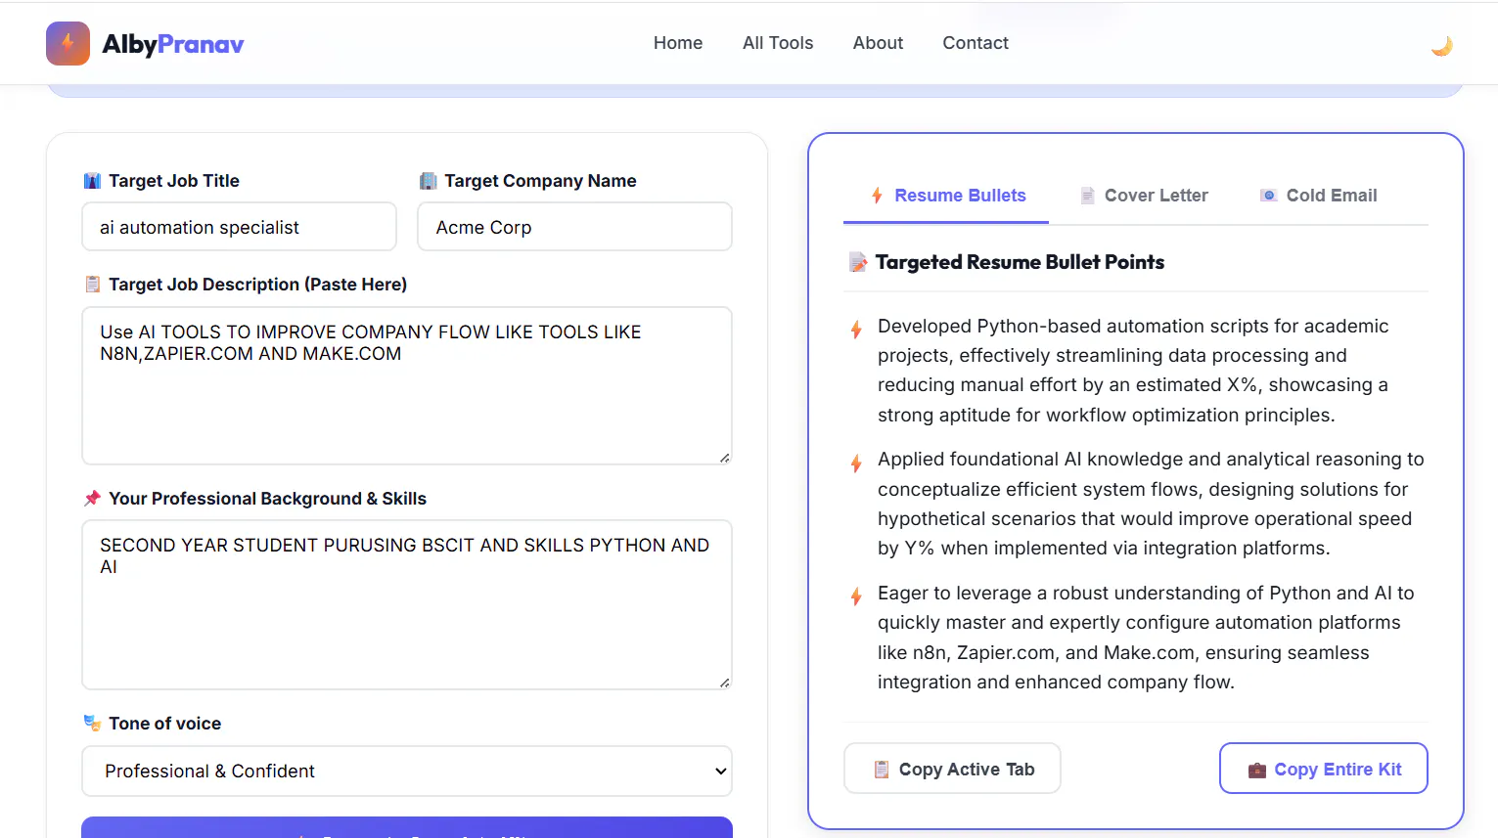The width and height of the screenshot is (1498, 838).
Task: Click the lightning icon on Resume Bullets tab
Action: [877, 196]
